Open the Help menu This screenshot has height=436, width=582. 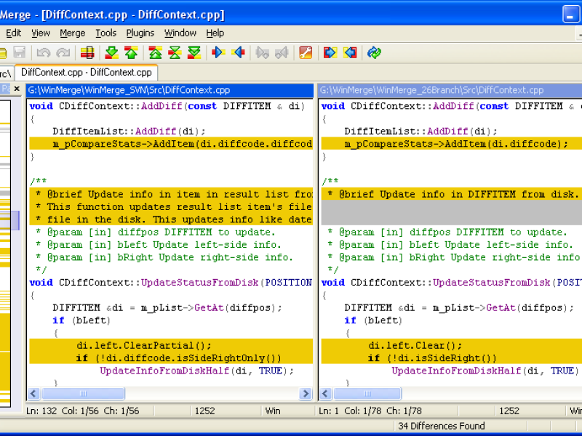215,33
